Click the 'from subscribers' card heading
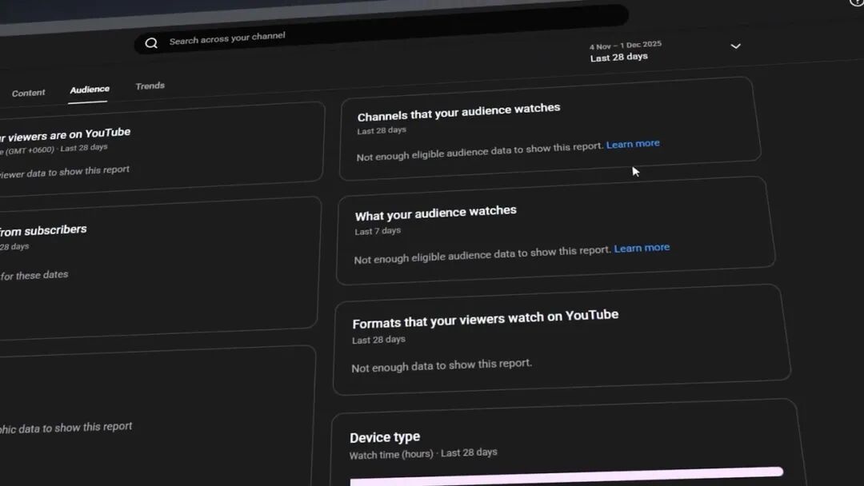Screen dimensions: 864x486 43,231
